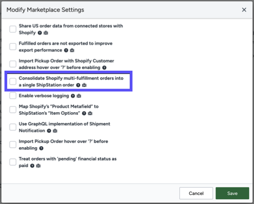Click help icon after Shopify Customer address setting
254x204 pixels.
[x=104, y=68]
